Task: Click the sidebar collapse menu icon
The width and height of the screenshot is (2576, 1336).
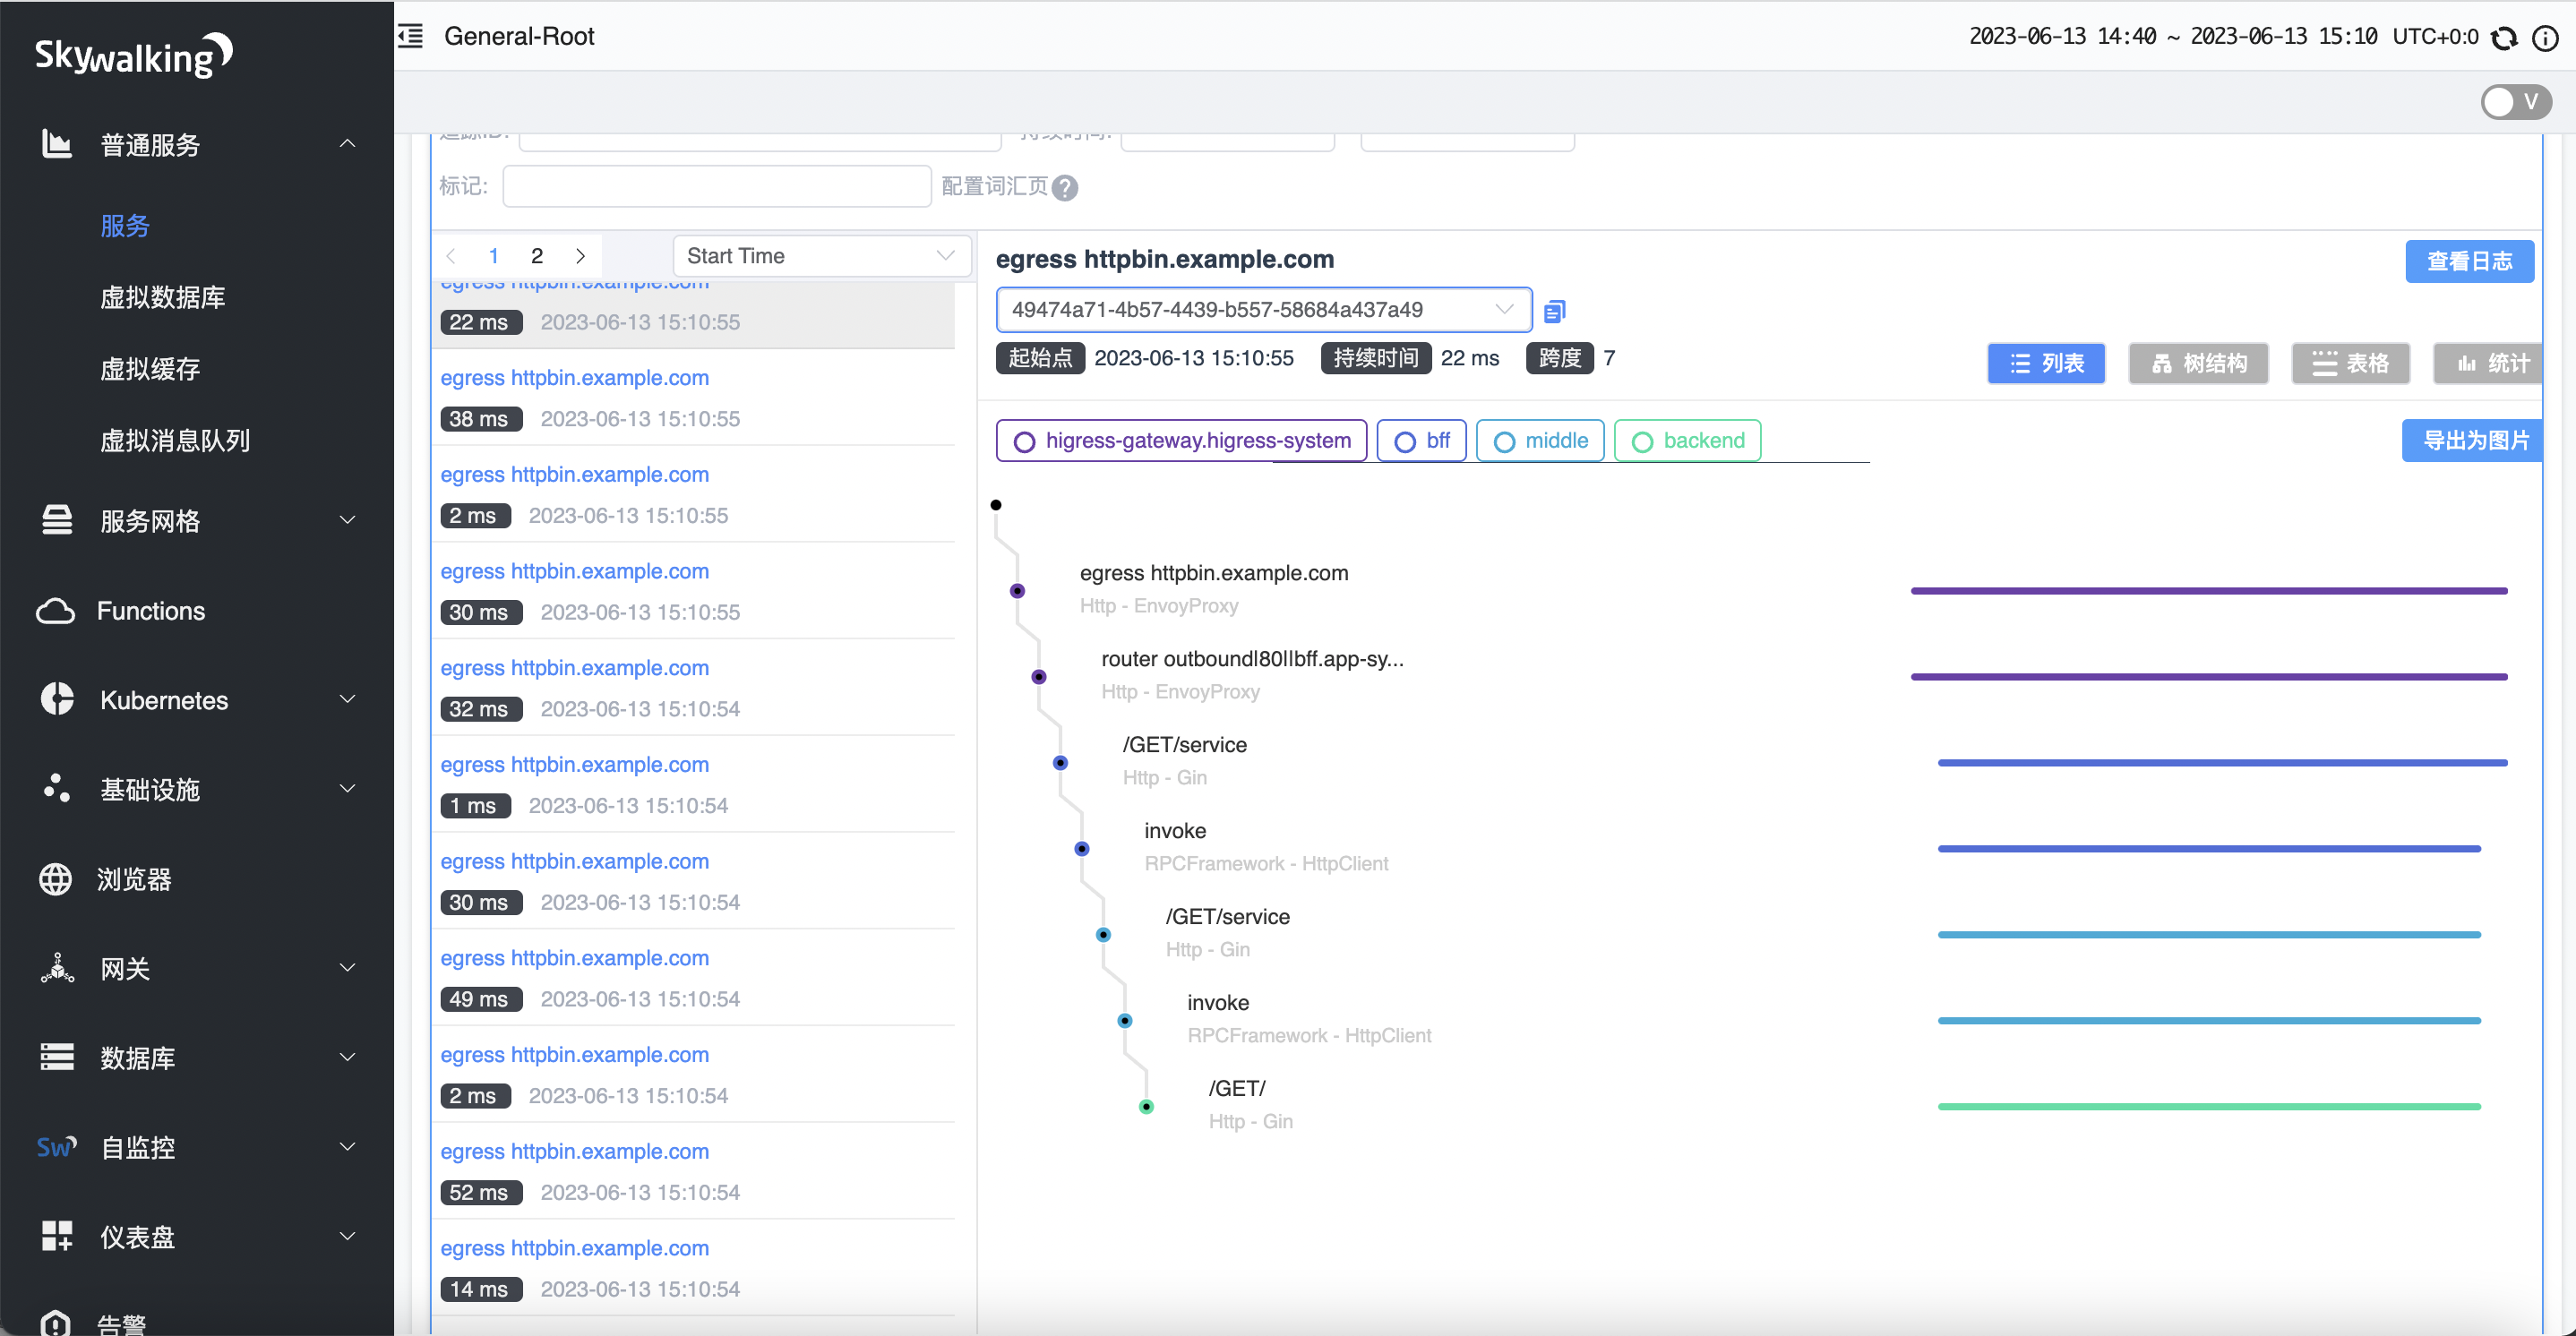Action: [411, 37]
